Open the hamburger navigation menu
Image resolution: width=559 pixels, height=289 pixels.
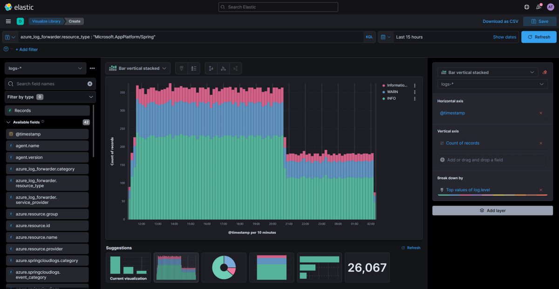pos(8,21)
